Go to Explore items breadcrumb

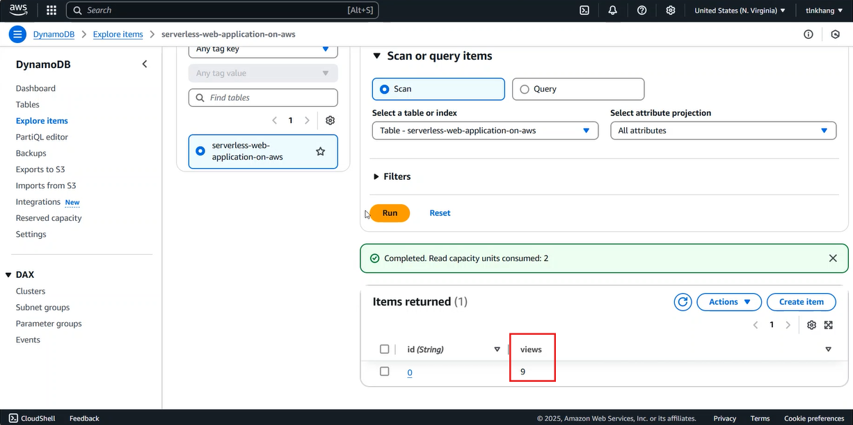(118, 34)
